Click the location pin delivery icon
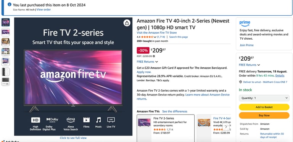293x142 pixels. (x=240, y=82)
